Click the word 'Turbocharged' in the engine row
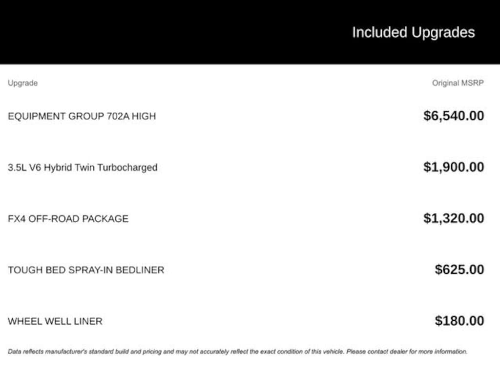500x375 pixels. coord(127,167)
